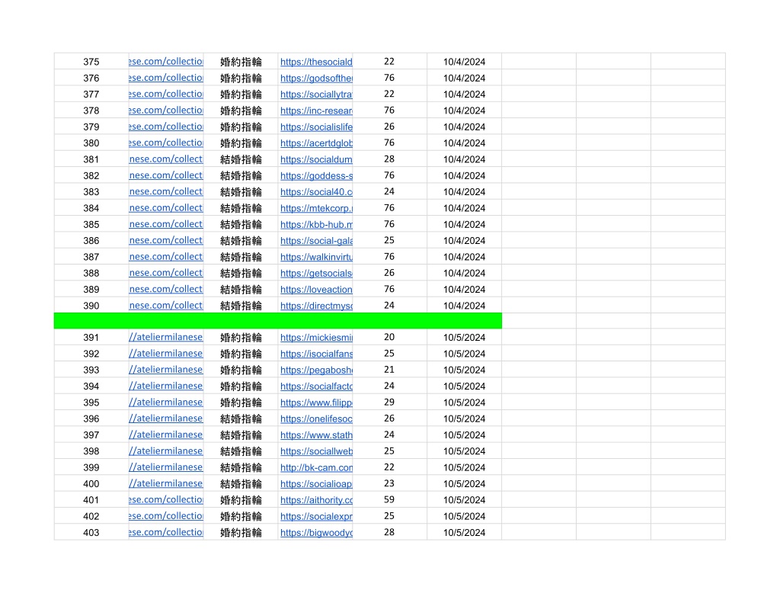Open the https://aithority.cc link in row 401
Viewport: 780px width, 603px height.
point(316,500)
